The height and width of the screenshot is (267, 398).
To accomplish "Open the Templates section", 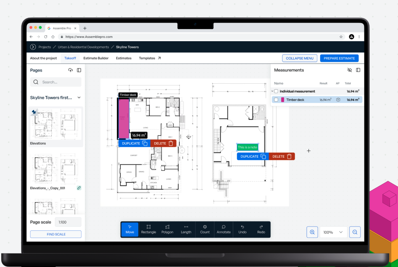I will 148,58.
